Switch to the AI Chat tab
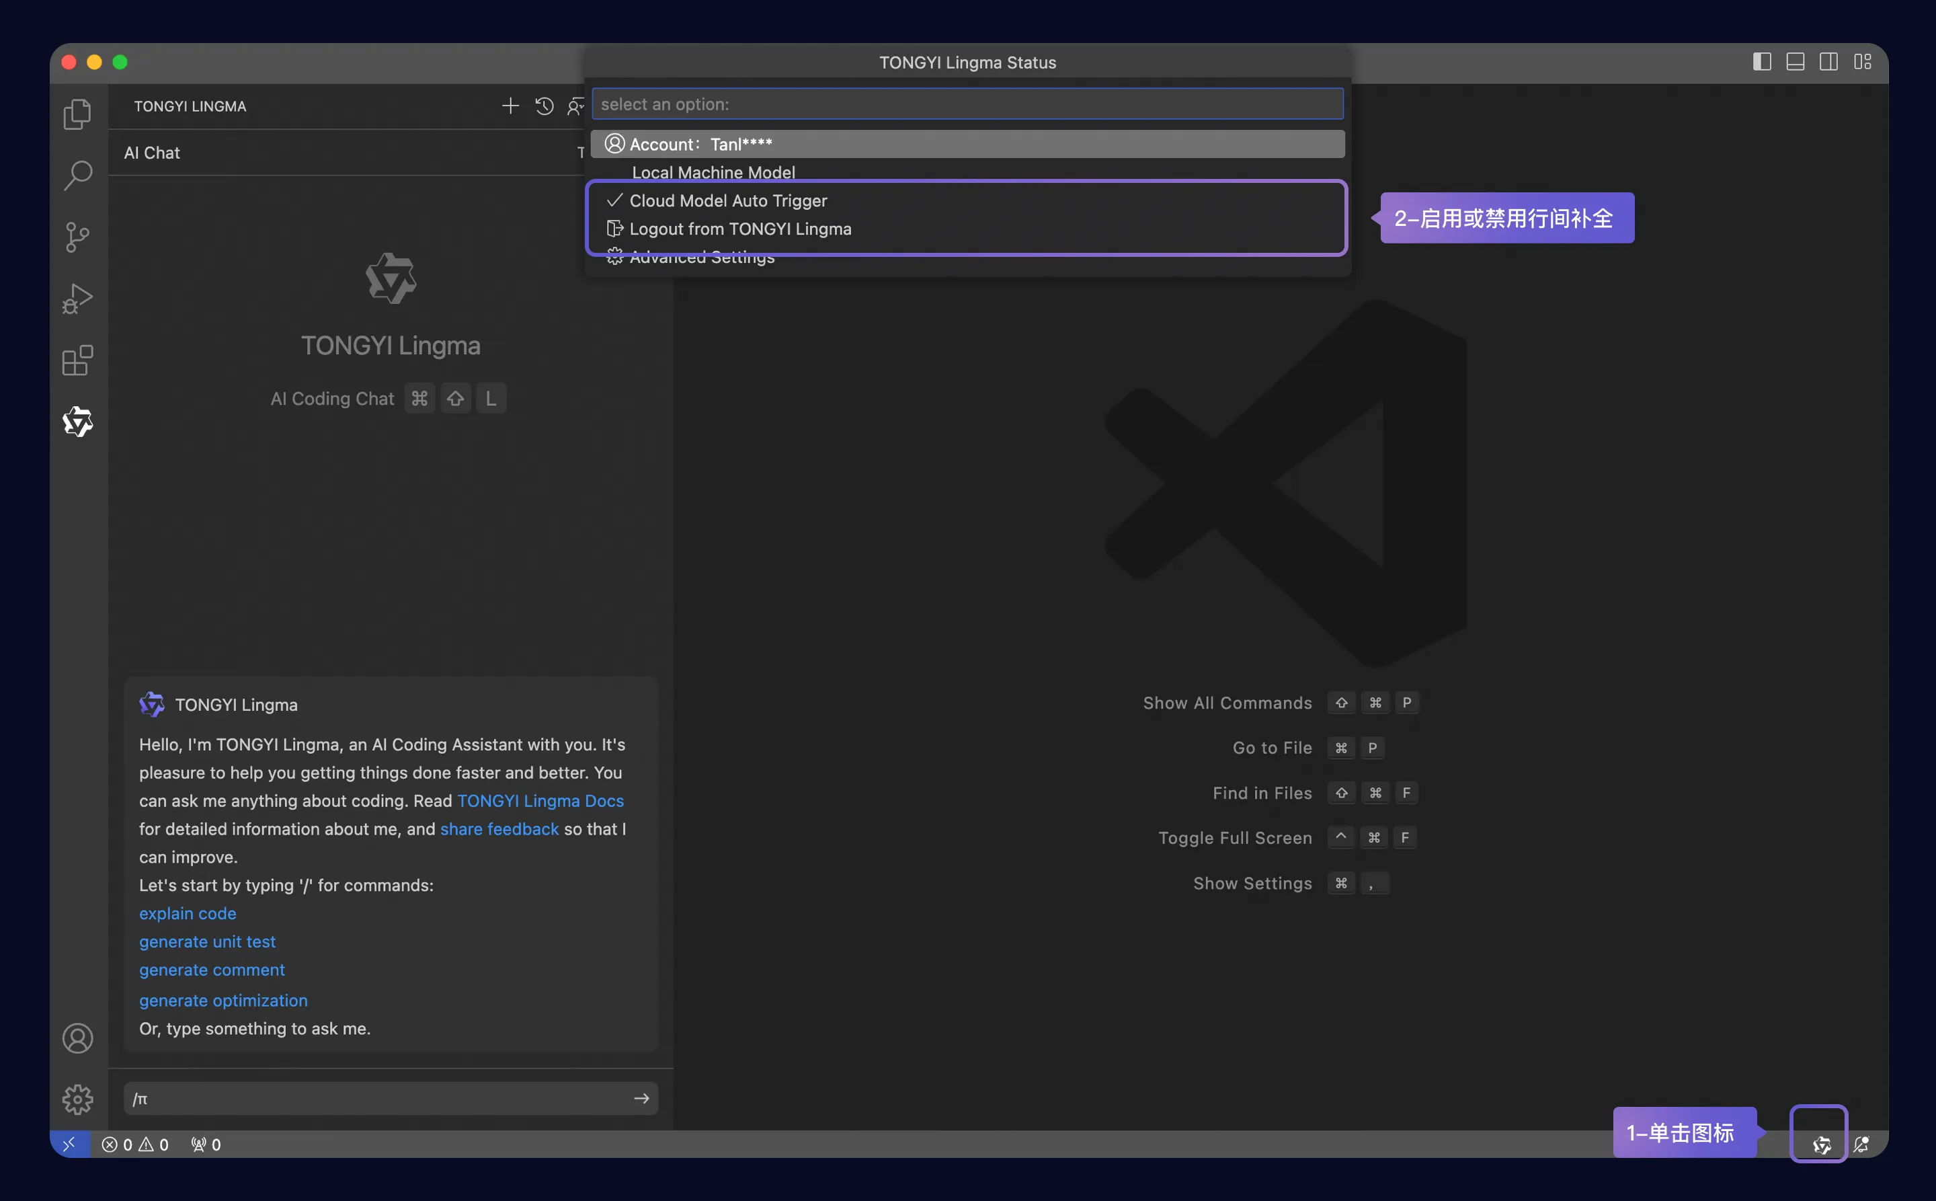This screenshot has height=1201, width=1936. [x=152, y=153]
